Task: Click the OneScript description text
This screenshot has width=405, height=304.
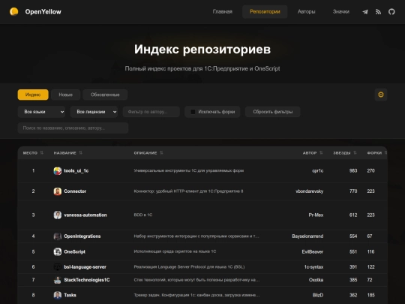Action: point(175,251)
